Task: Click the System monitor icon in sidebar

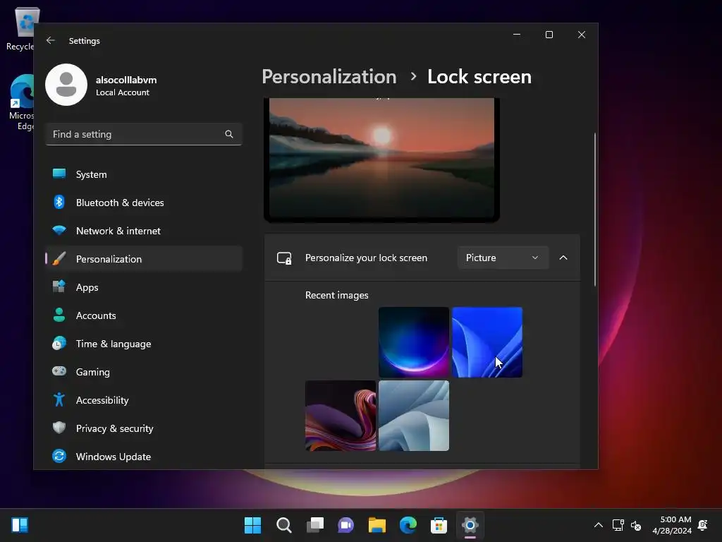Action: pyautogui.click(x=59, y=174)
